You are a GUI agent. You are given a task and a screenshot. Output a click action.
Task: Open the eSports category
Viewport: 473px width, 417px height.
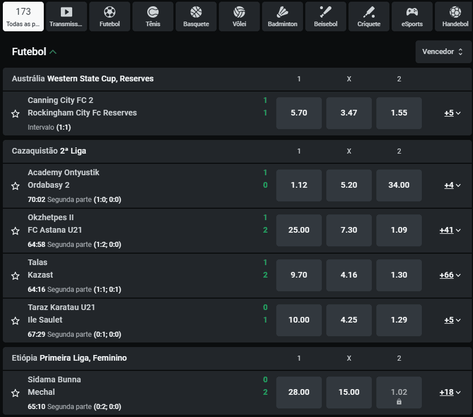(412, 16)
